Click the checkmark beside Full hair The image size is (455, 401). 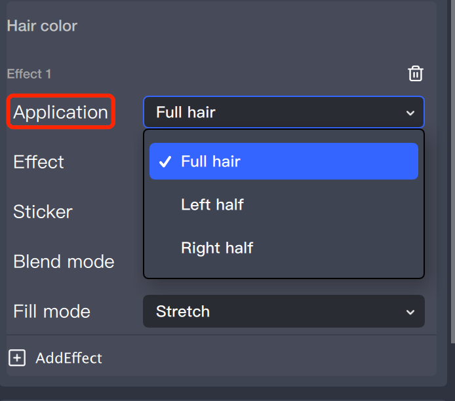(165, 161)
